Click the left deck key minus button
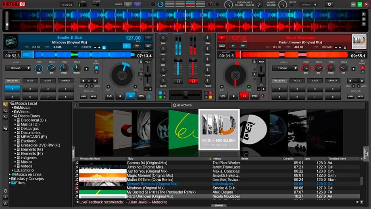This screenshot has width=371, height=209. tap(95, 48)
